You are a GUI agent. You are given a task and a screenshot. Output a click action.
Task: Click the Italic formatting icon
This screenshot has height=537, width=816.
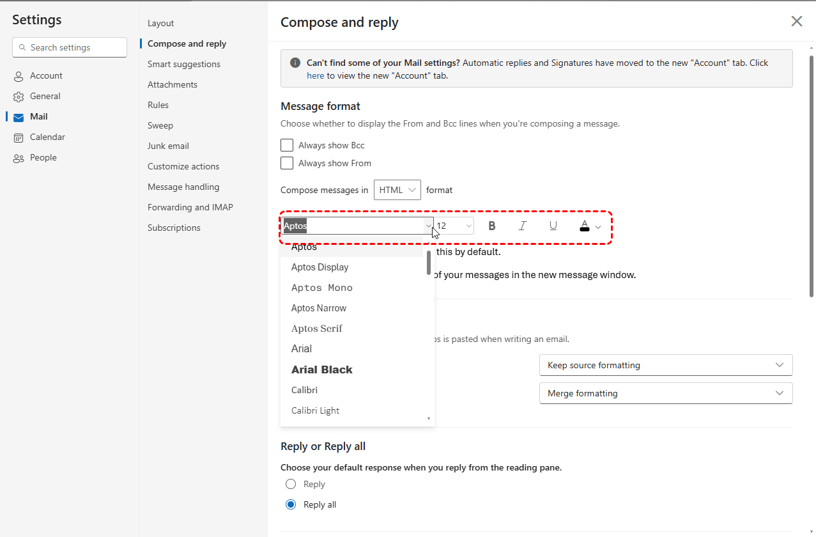[x=523, y=226]
